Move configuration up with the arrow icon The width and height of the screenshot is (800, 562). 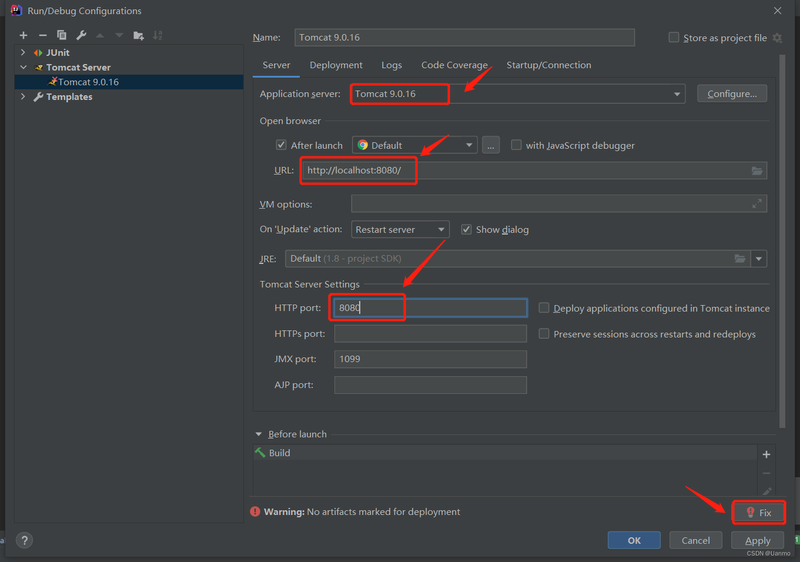pyautogui.click(x=100, y=35)
